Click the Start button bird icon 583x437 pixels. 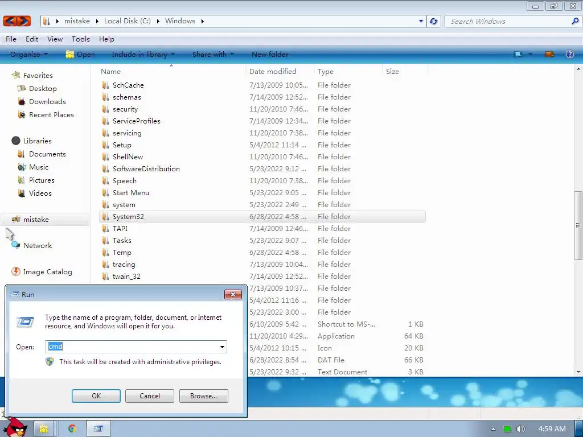coord(15,427)
